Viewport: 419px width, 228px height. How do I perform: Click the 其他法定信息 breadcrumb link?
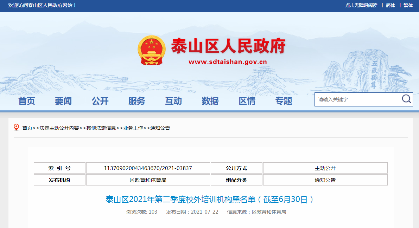pos(101,128)
